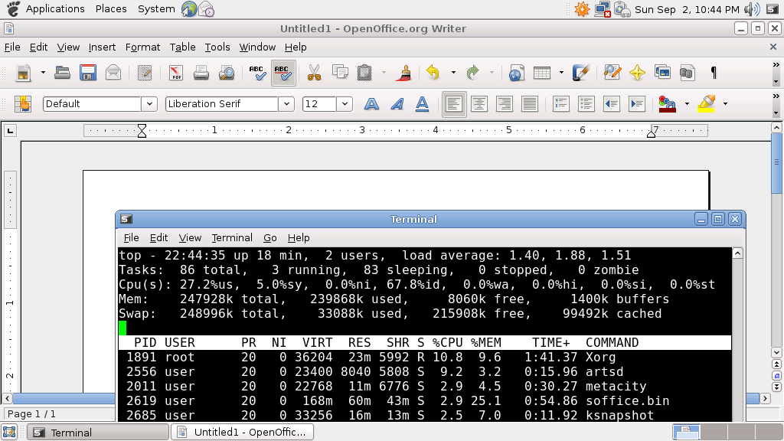
Task: Open the System menu in top panel
Action: click(x=156, y=9)
